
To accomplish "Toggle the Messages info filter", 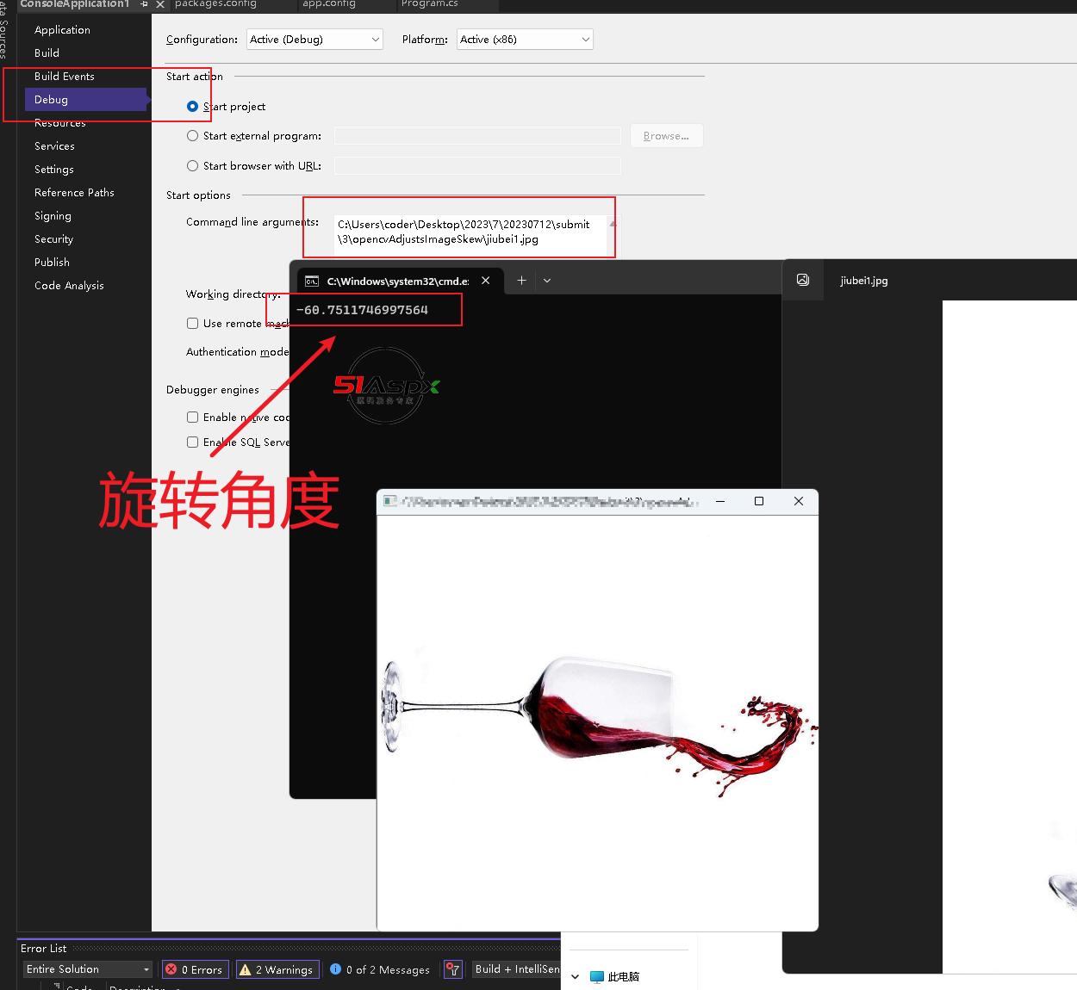I will point(380,969).
